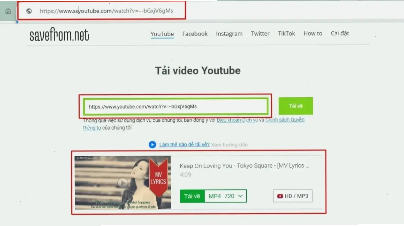
Task: Open the Facebook tab
Action: point(195,34)
